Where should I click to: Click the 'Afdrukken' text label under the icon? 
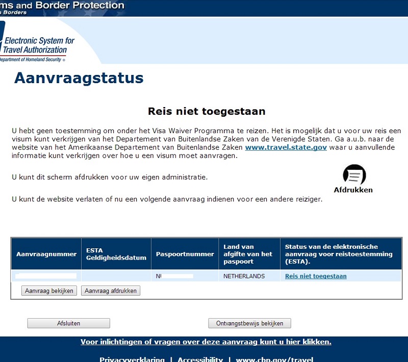[353, 190]
